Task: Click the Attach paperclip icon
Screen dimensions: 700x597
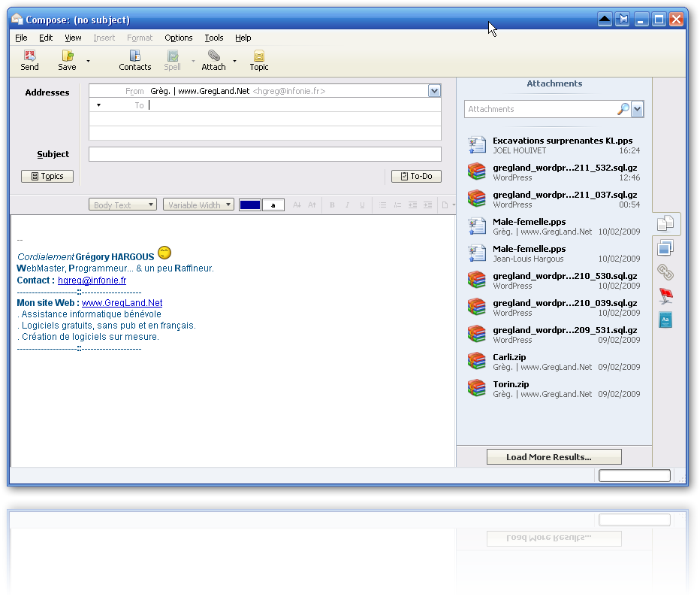Action: [213, 56]
